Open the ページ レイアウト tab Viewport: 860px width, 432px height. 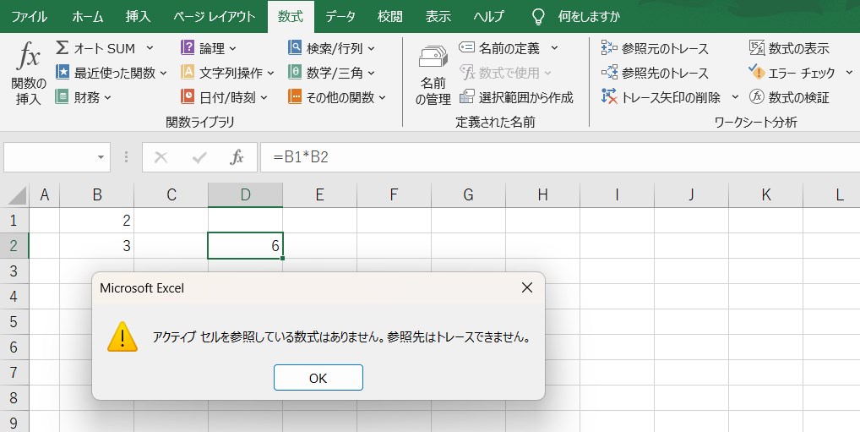click(x=215, y=16)
